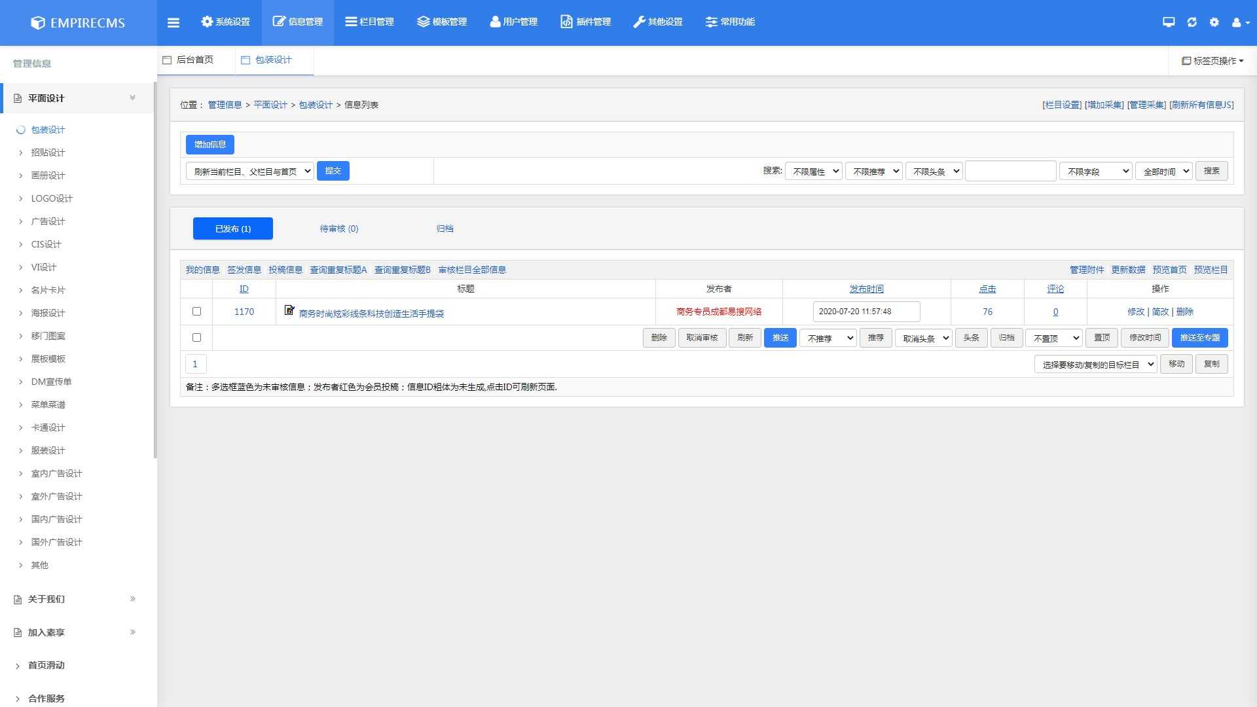Click the 推送至专题 button
This screenshot has width=1257, height=707.
coord(1199,338)
